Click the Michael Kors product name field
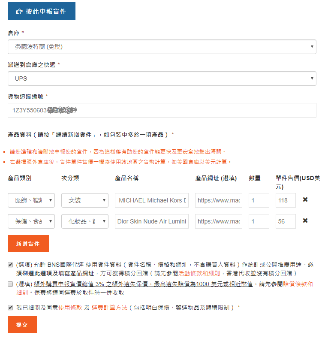 point(152,200)
